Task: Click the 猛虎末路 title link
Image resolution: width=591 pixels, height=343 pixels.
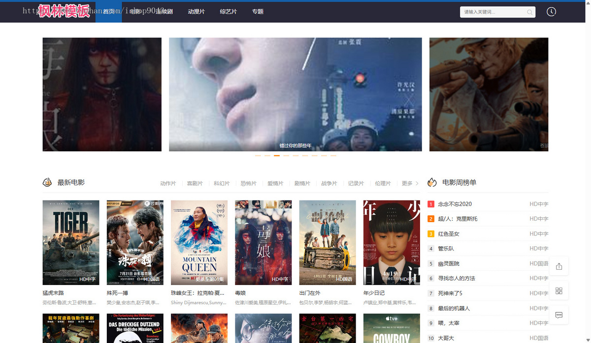Action: (53, 293)
